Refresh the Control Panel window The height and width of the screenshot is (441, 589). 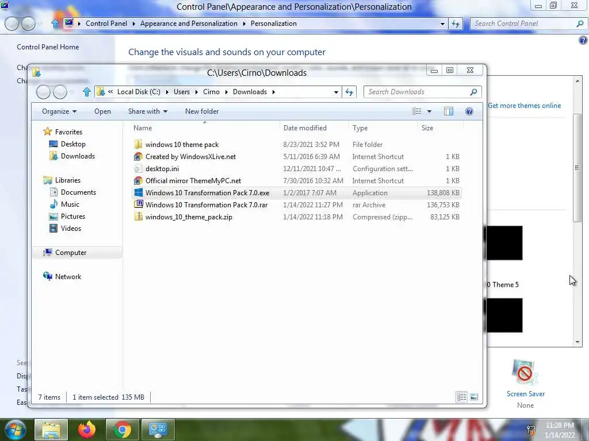point(456,24)
